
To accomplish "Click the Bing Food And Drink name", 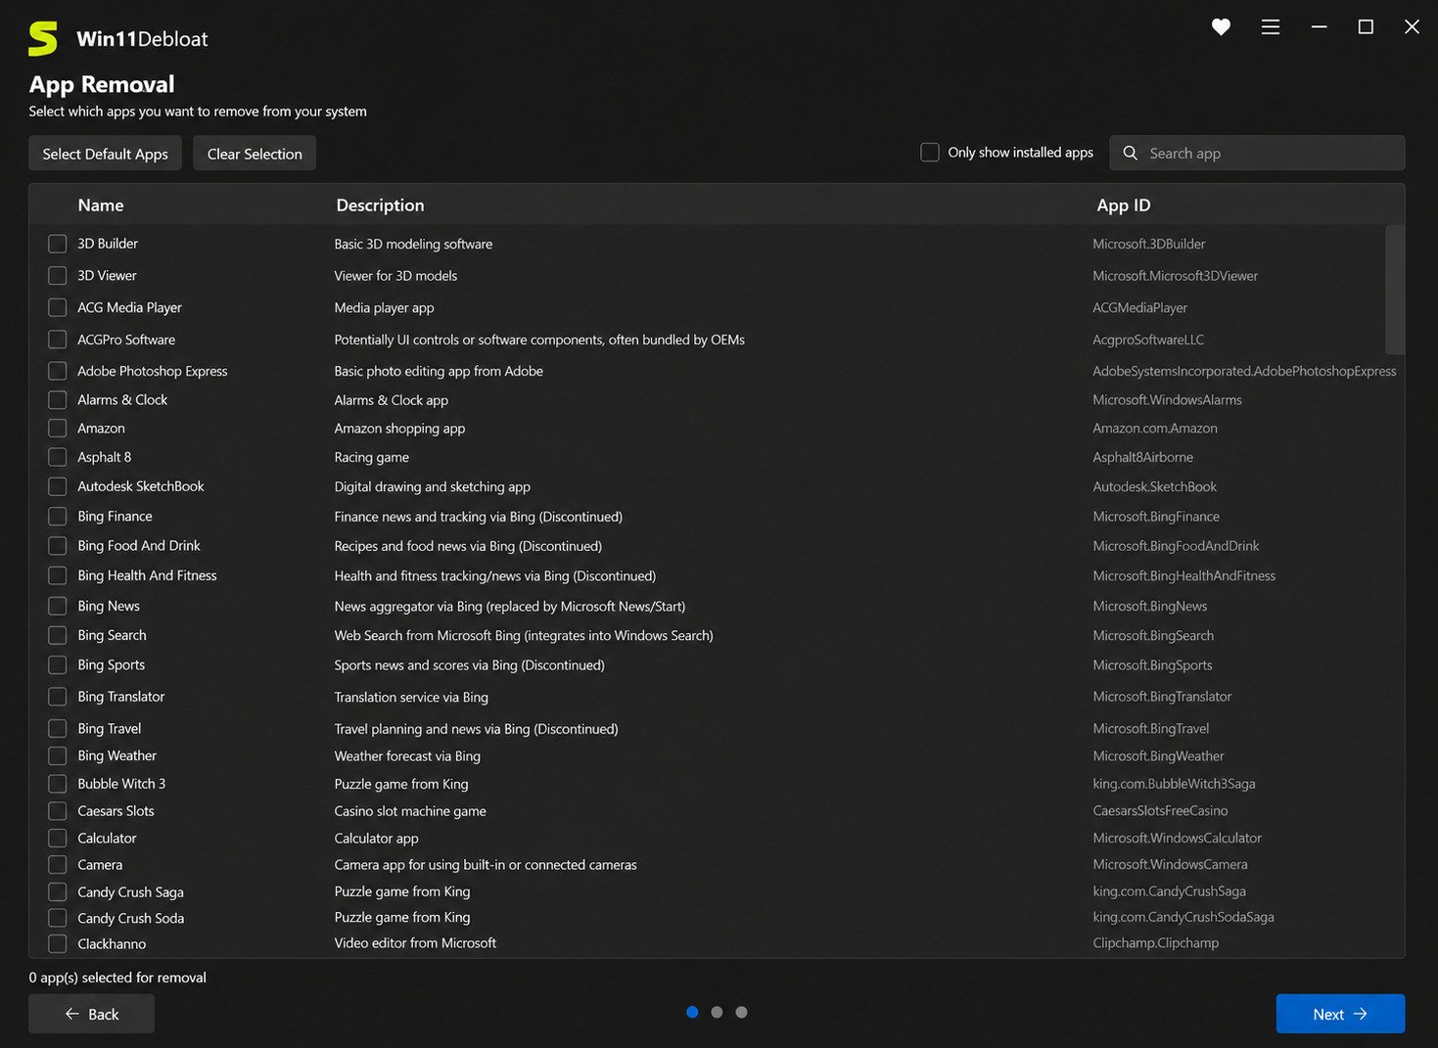I will [x=139, y=545].
